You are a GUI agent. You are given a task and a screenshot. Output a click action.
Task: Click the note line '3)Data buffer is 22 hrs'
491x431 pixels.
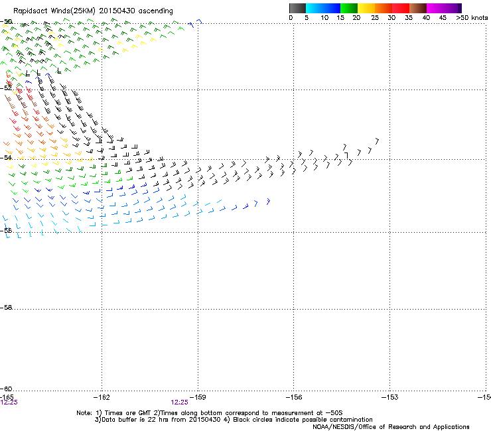tap(234, 420)
